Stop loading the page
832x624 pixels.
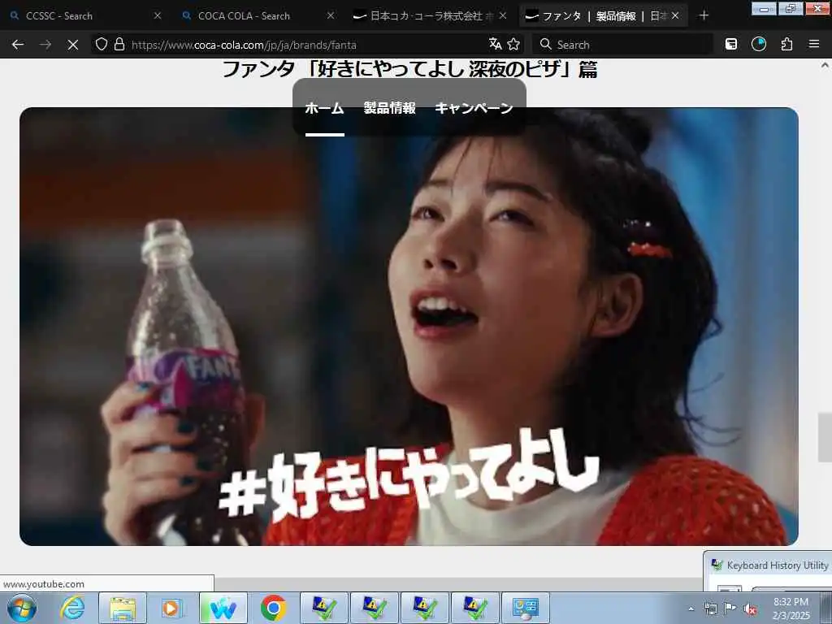(73, 45)
